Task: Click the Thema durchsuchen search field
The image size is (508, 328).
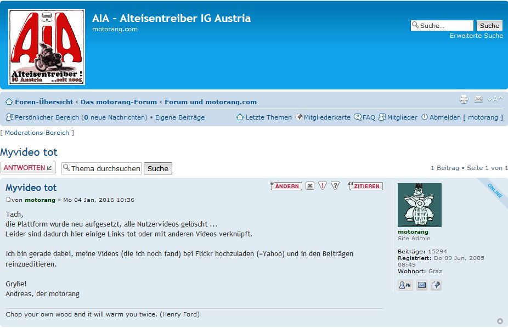Action: 105,168
